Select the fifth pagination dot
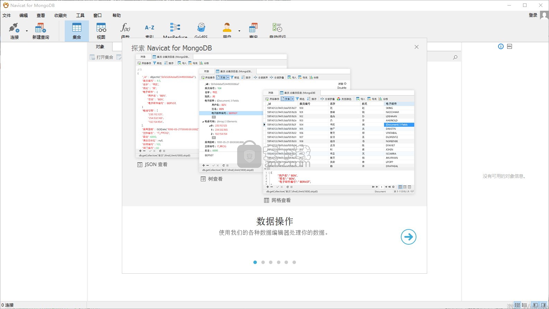The image size is (549, 309). 286,262
